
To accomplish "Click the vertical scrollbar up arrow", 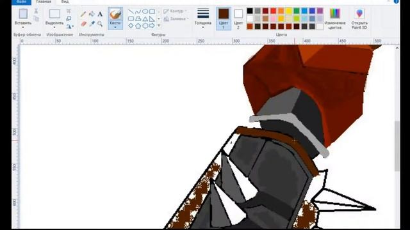I will (x=397, y=48).
